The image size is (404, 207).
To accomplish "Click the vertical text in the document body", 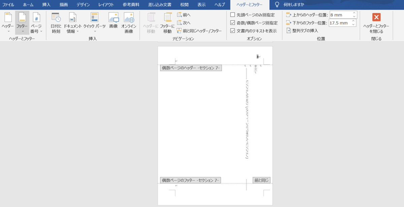I will coord(247,119).
